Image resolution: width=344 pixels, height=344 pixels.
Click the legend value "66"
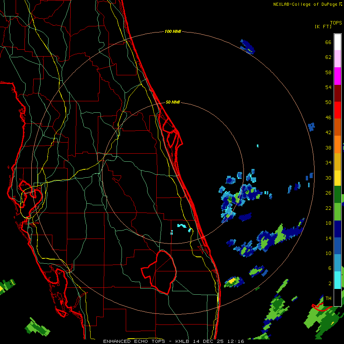pos(328,42)
